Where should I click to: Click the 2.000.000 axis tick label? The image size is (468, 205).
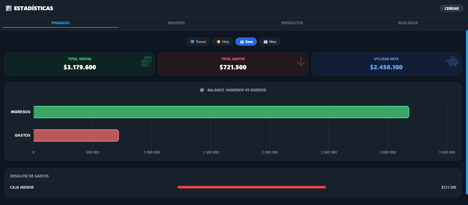click(270, 152)
